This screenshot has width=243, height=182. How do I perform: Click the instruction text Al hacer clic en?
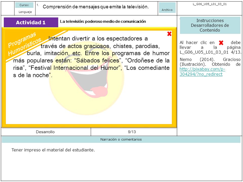point(210,47)
